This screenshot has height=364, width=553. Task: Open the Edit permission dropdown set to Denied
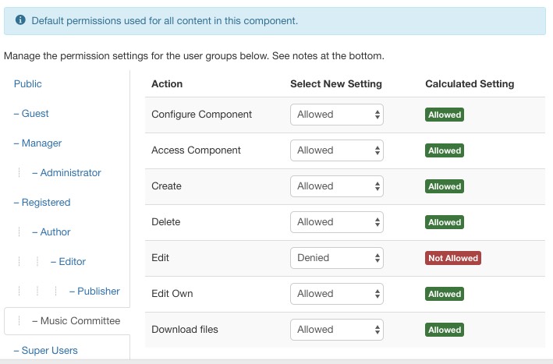click(337, 258)
